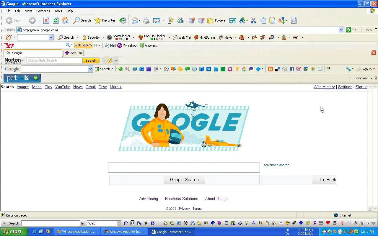Open the History clock icon
Screen dimensions: 378x236
123,20
